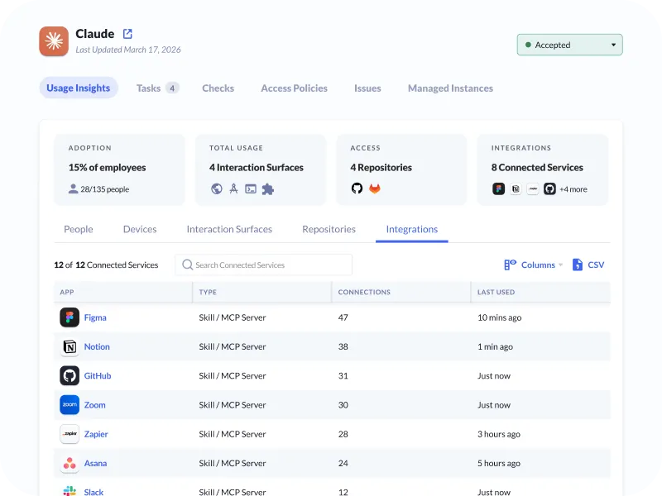
Task: Switch to the People sub-tab
Action: point(79,229)
